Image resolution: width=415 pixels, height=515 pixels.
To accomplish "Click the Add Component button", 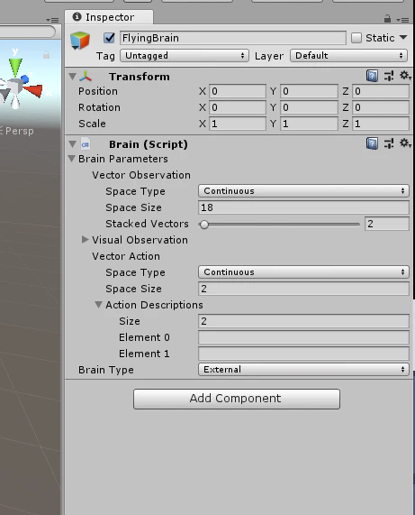I will click(x=237, y=399).
